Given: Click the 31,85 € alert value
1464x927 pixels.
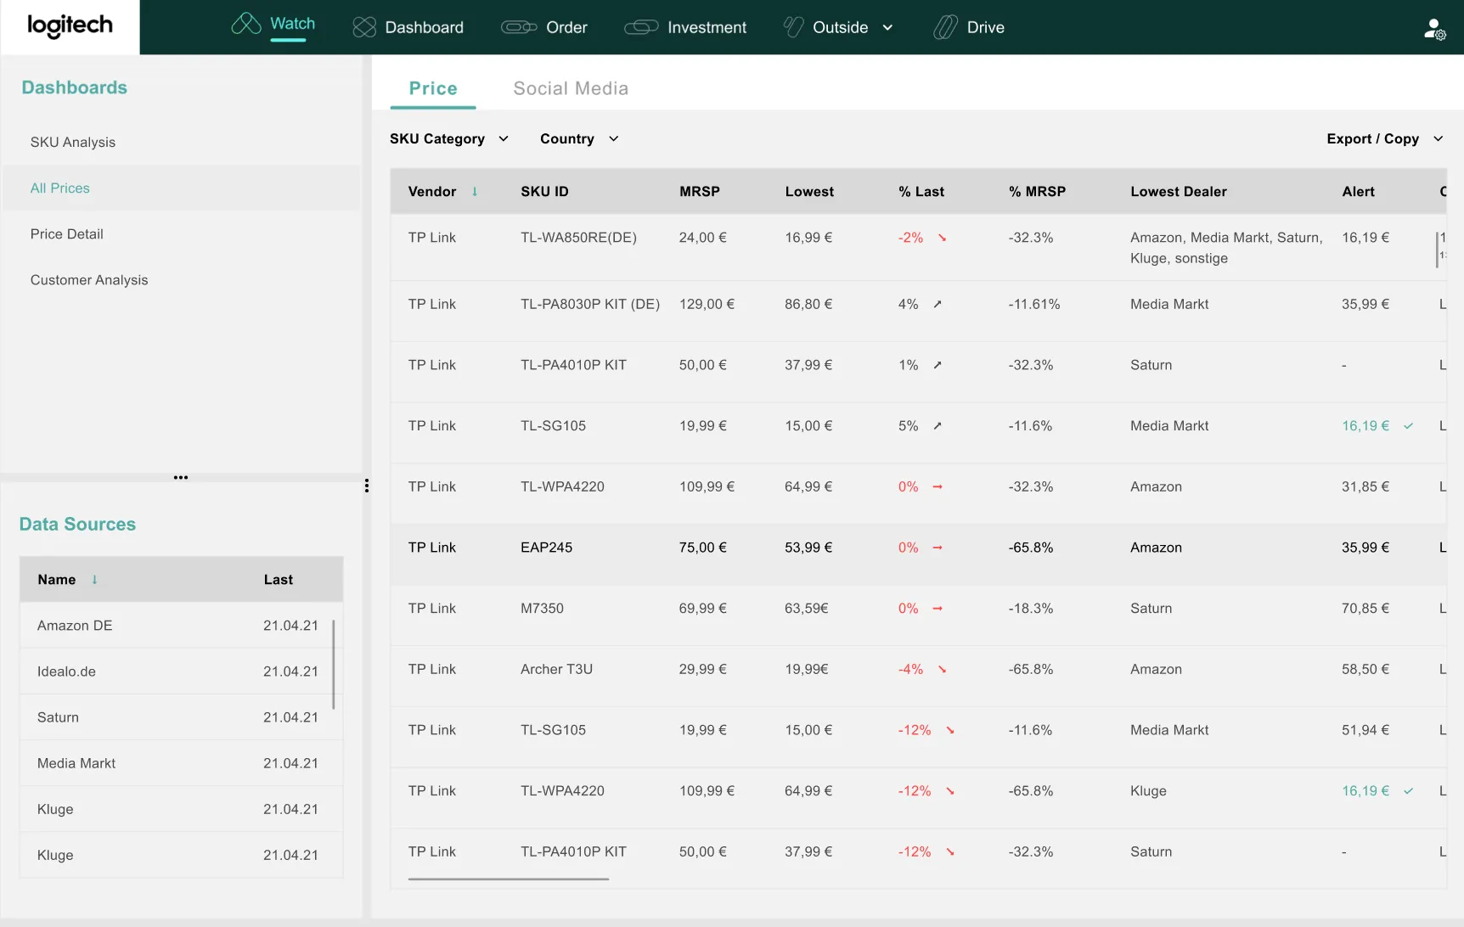Looking at the screenshot, I should 1365,486.
